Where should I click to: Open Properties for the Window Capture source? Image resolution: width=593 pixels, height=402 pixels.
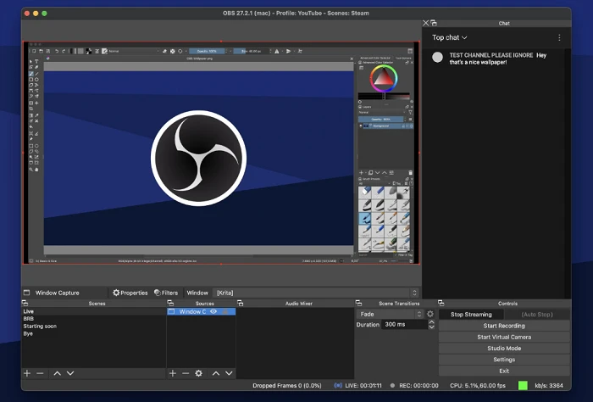130,293
